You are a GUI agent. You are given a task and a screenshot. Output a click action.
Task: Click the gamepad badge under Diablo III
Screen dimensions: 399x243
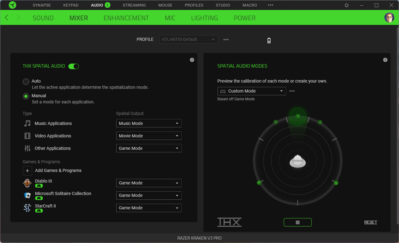tap(39, 186)
